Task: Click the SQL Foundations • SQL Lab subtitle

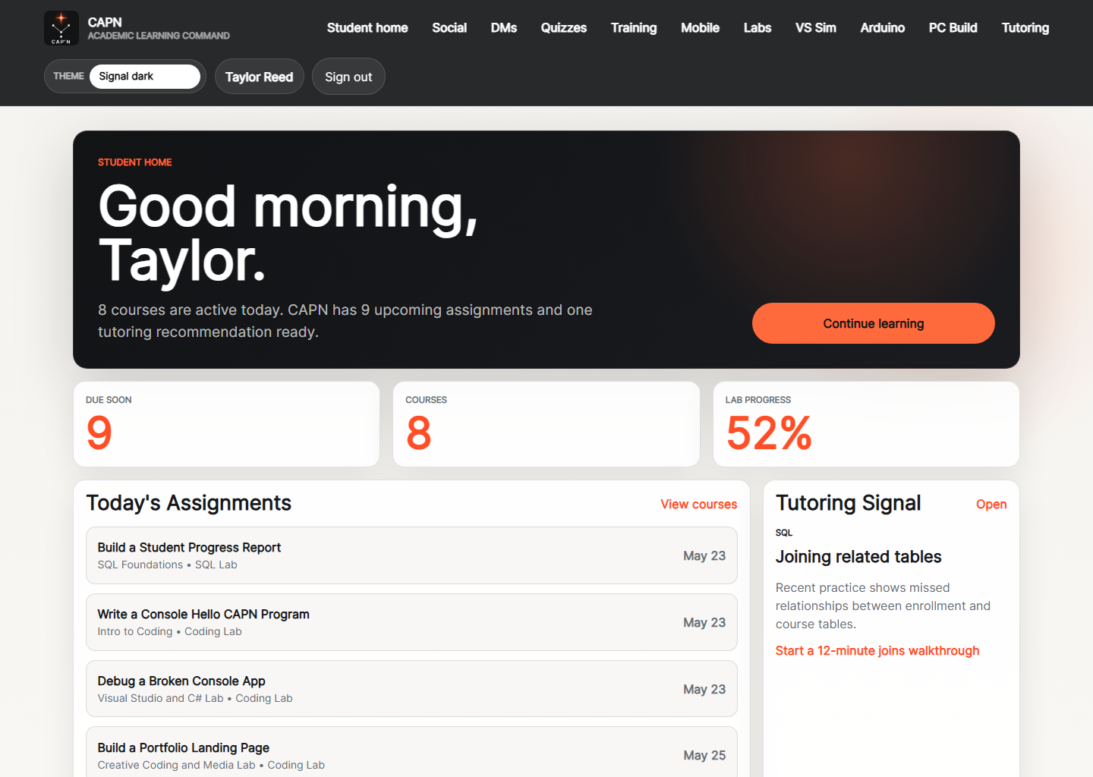Action: pyautogui.click(x=168, y=565)
